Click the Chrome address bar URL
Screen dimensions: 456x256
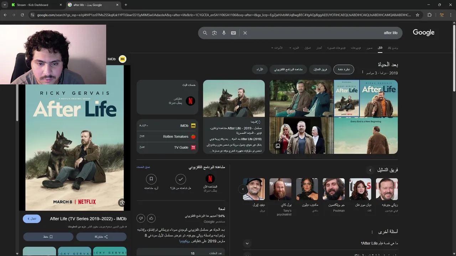[x=224, y=15]
